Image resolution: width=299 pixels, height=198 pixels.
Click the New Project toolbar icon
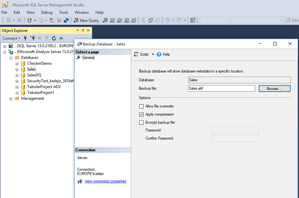tap(29, 20)
